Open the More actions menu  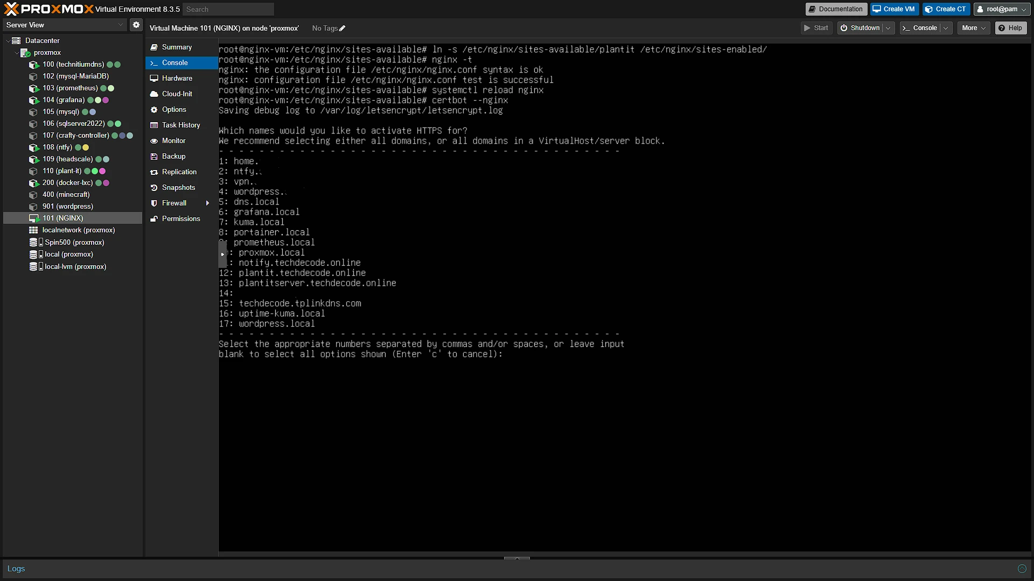point(974,28)
